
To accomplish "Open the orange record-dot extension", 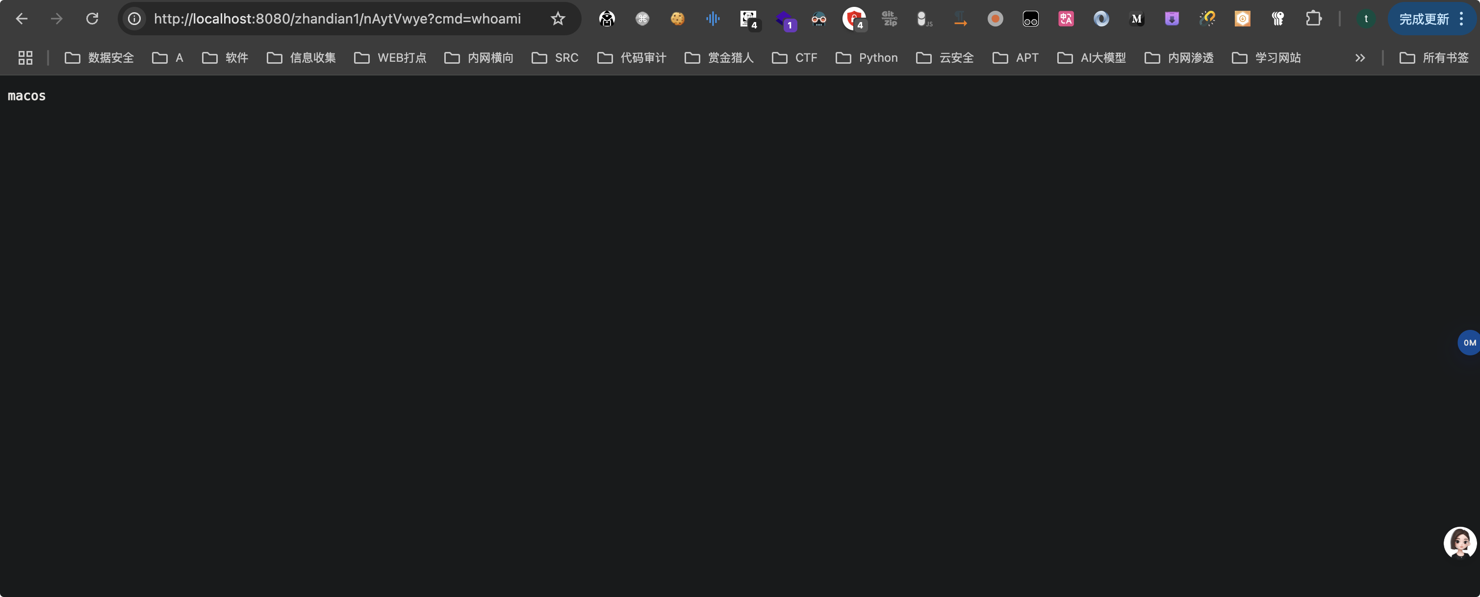I will point(995,19).
